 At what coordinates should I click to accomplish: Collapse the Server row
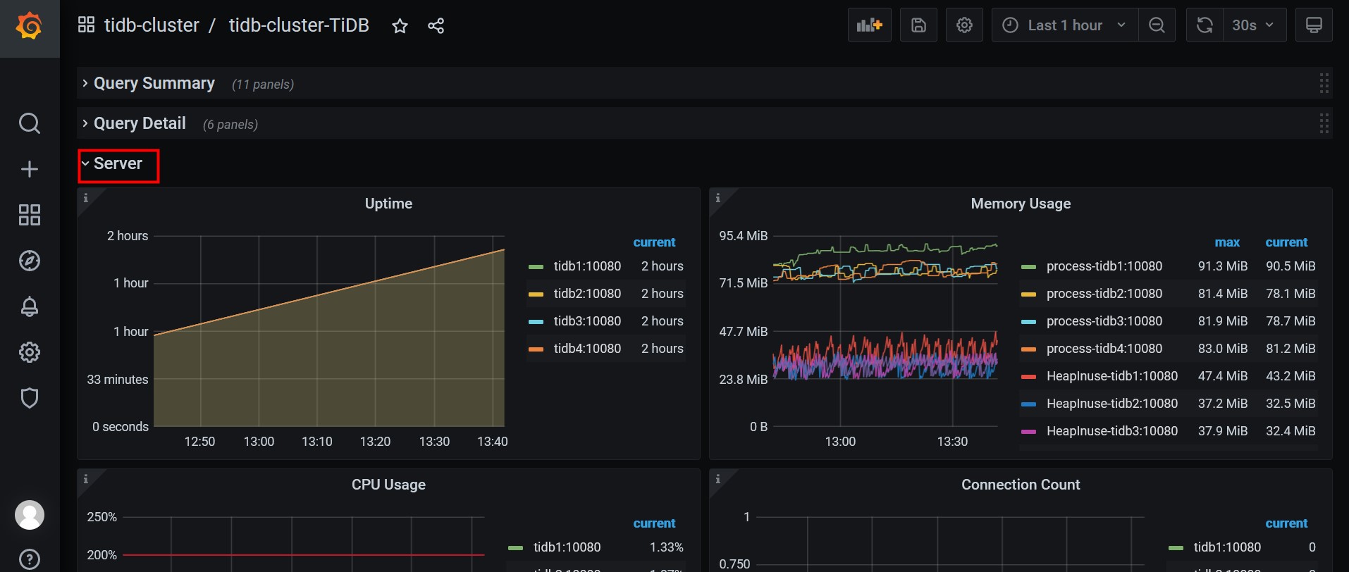tap(118, 163)
